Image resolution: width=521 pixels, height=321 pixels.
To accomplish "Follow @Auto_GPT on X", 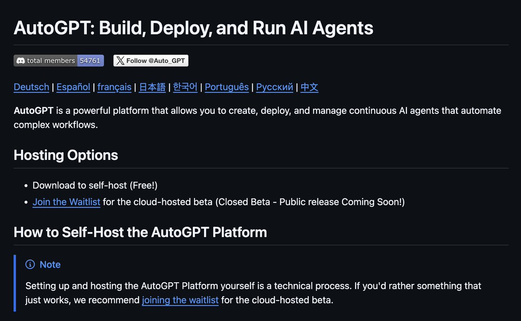I will coord(151,61).
